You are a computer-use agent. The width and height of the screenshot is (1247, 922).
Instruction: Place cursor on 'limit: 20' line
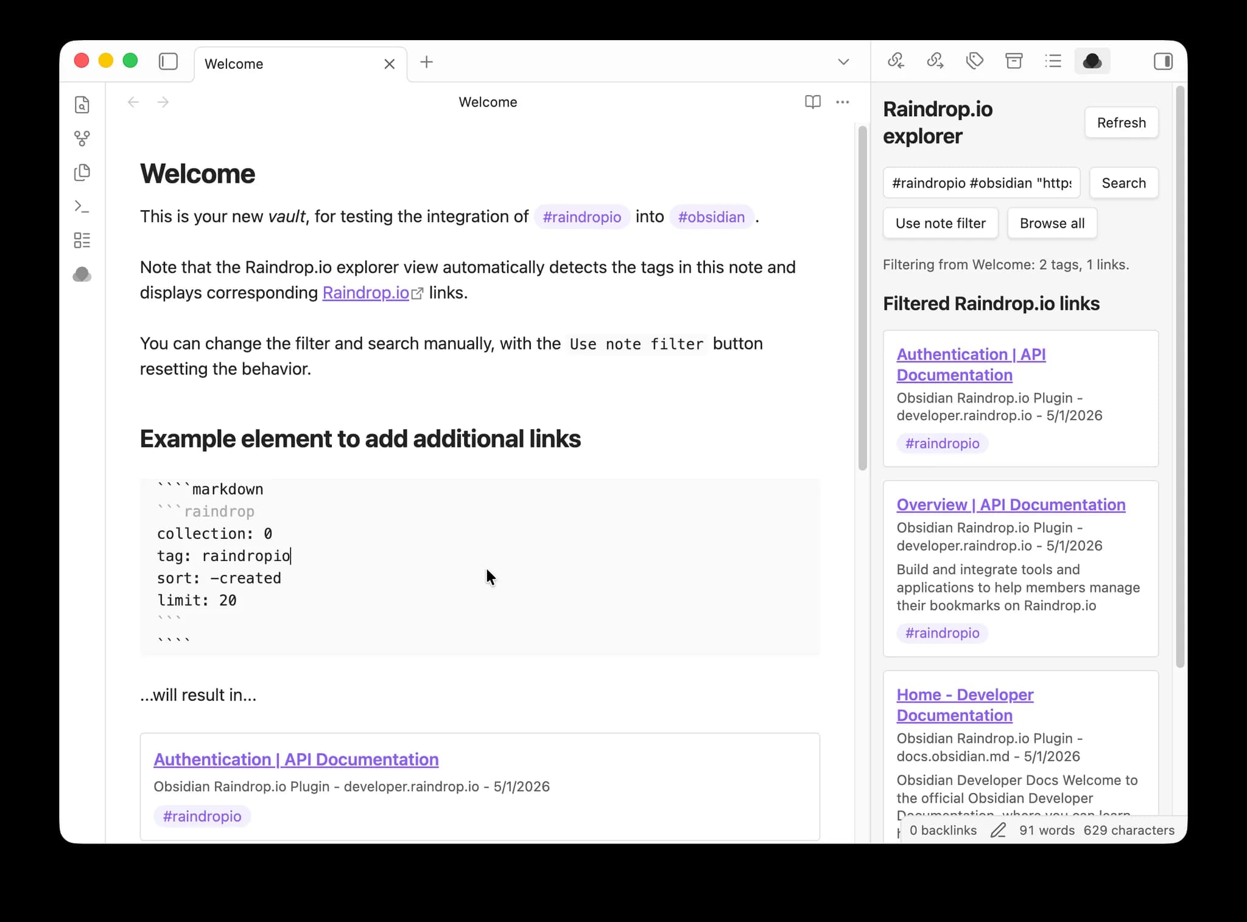pos(197,600)
